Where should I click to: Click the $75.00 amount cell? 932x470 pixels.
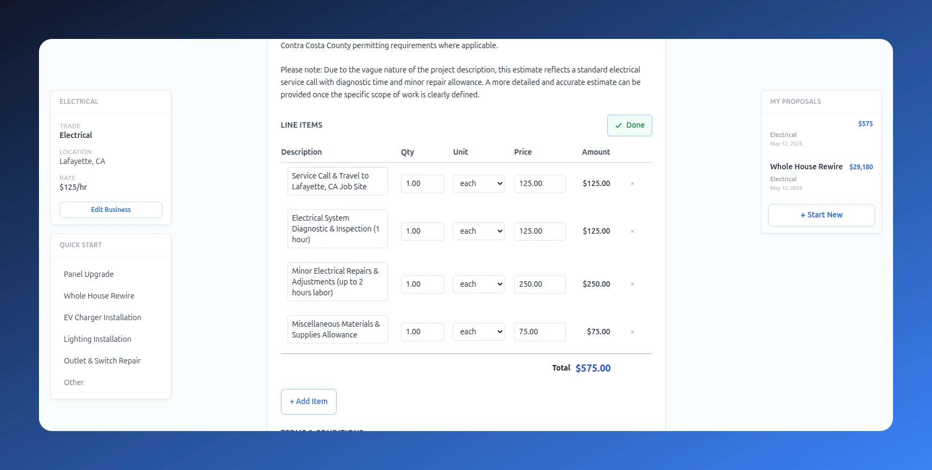point(599,332)
